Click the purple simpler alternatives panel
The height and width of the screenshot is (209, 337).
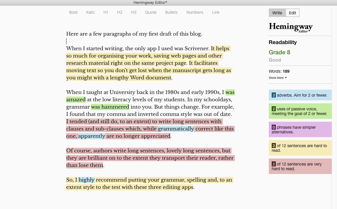[x=300, y=130]
